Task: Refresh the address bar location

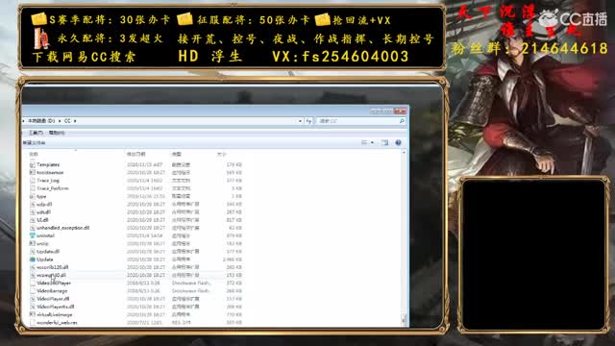Action: click(x=308, y=121)
